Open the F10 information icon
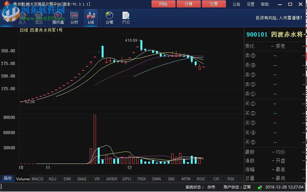Viewport: 307px width, 192px height. tap(126, 18)
